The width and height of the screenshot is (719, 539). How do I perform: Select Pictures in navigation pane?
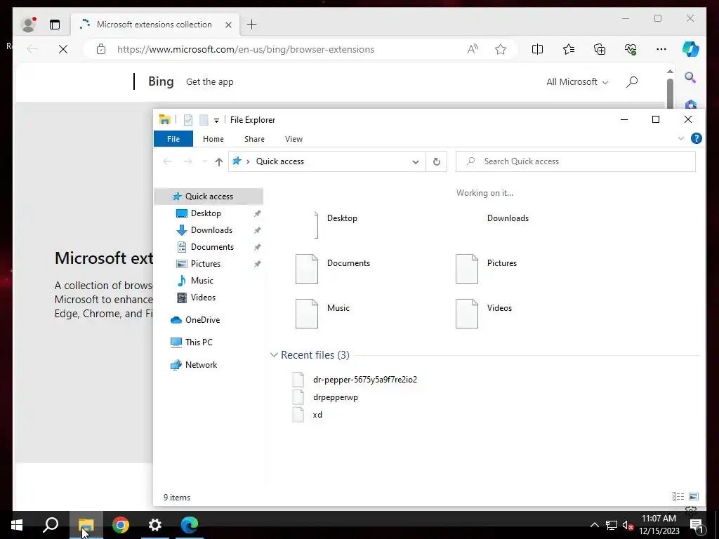(206, 264)
